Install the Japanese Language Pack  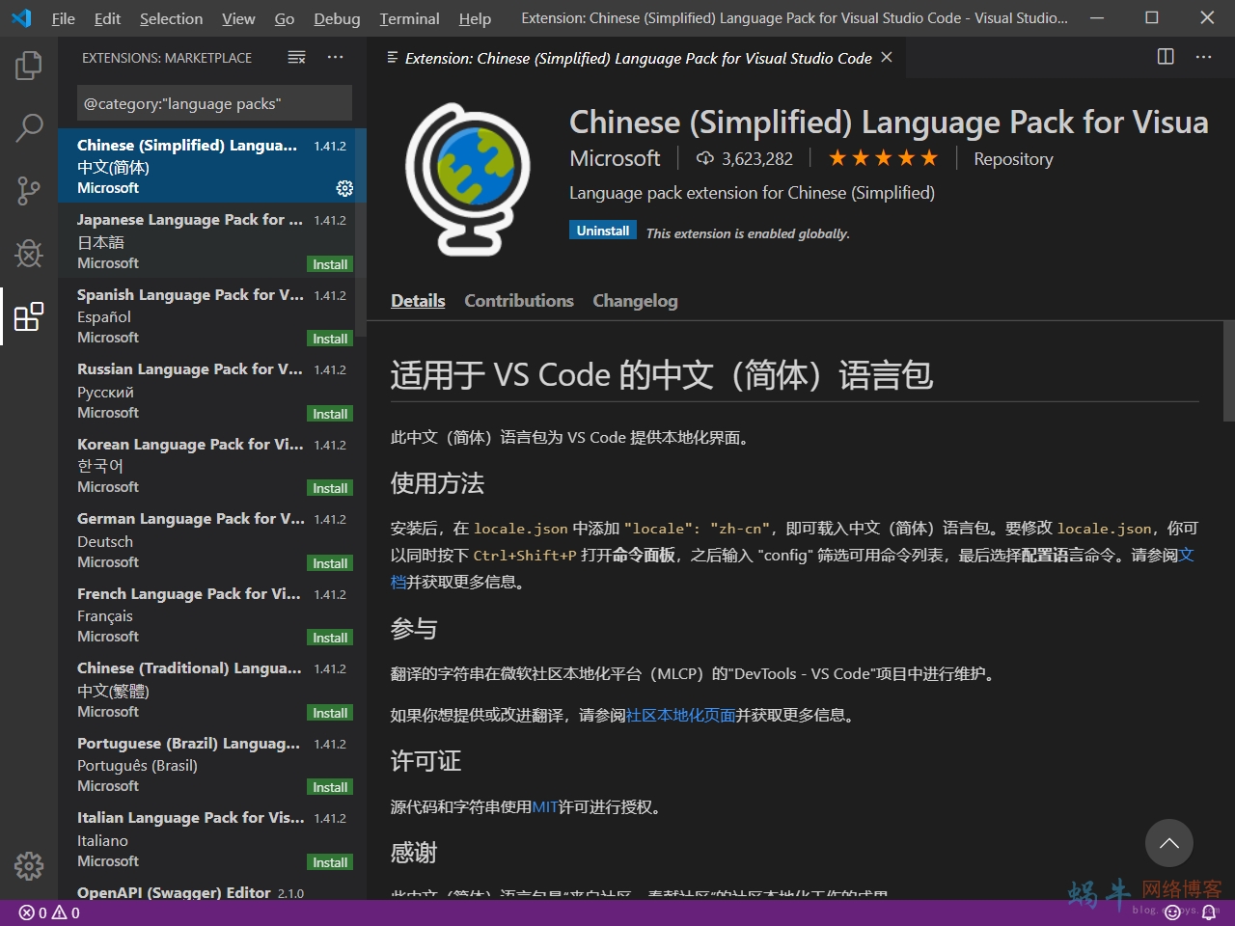[x=330, y=264]
